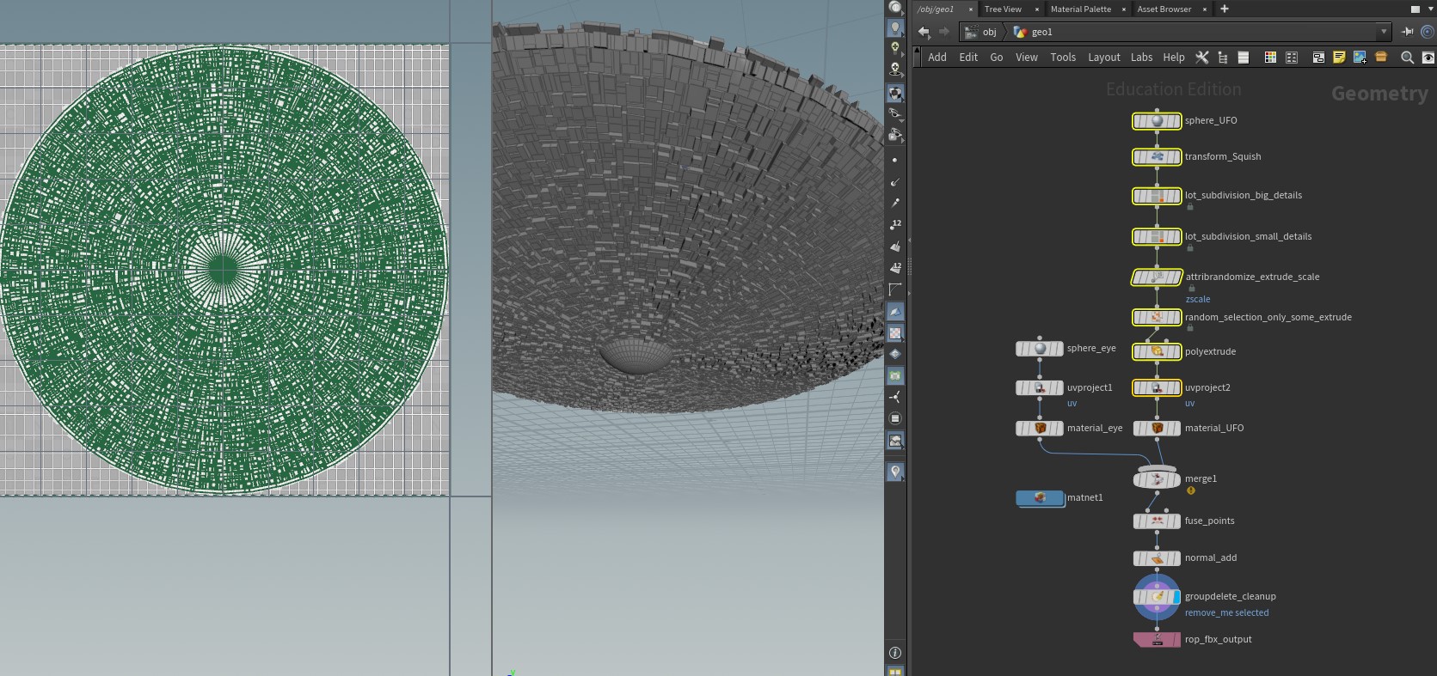Screen dimensions: 1437x676
Task: Click the back arrow in network path bar
Action: tap(924, 32)
